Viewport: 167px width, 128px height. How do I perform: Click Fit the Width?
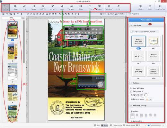(x=129, y=125)
